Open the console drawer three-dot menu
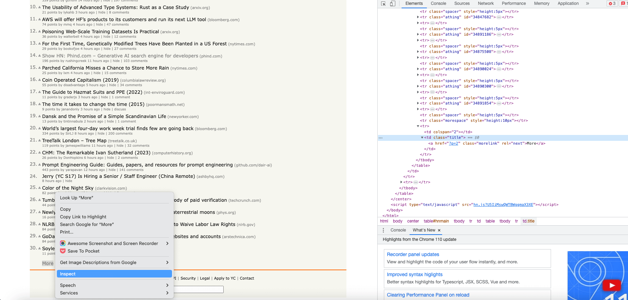The image size is (628, 300). point(383,230)
